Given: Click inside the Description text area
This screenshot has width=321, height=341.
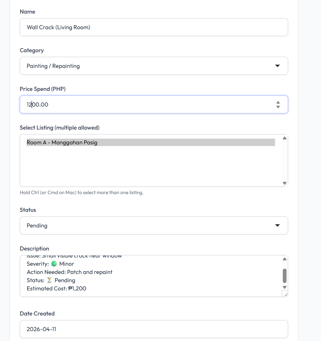Looking at the screenshot, I should 148,276.
